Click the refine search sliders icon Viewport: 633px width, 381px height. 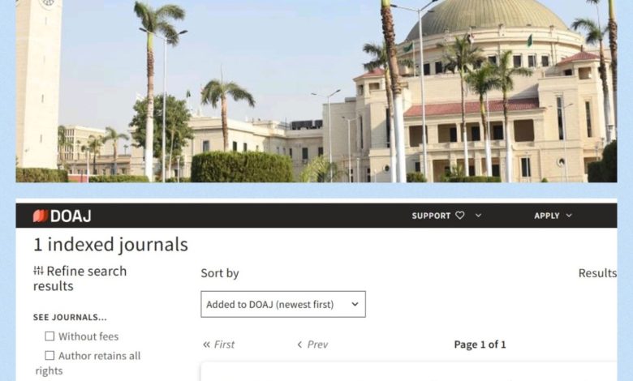38,271
